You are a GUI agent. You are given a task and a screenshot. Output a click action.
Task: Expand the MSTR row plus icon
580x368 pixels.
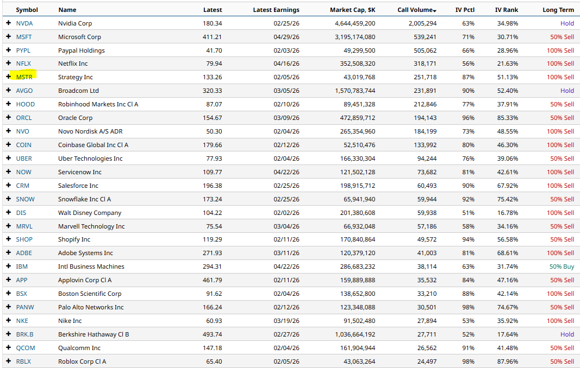(9, 77)
